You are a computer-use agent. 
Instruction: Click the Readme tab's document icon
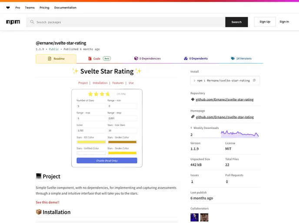pyautogui.click(x=50, y=59)
